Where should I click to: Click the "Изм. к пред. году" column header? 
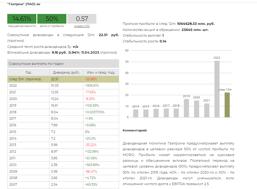point(101,72)
